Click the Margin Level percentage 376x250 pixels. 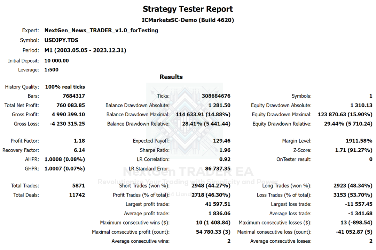pos(357,141)
